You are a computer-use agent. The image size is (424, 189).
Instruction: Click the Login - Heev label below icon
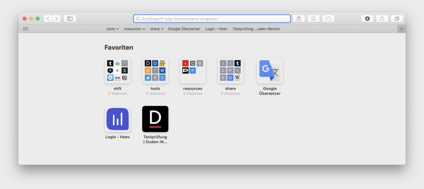click(118, 137)
